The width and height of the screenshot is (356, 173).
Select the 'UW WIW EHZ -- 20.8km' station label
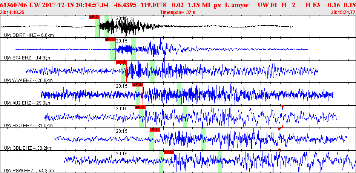click(x=28, y=80)
